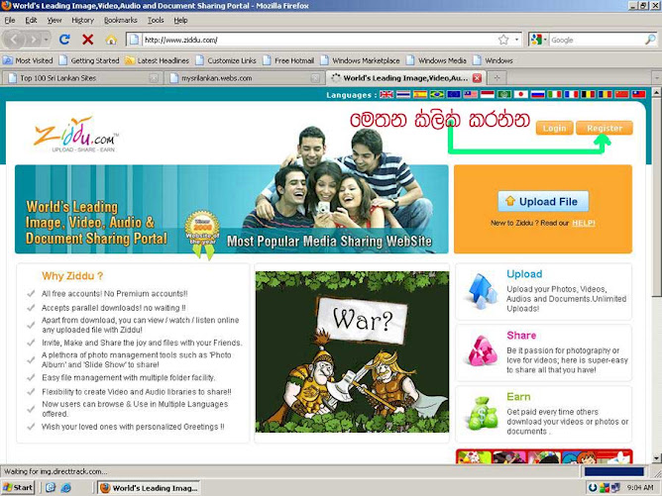Viewport: 662px width, 496px height.
Task: Click the Upload File button
Action: 543,201
